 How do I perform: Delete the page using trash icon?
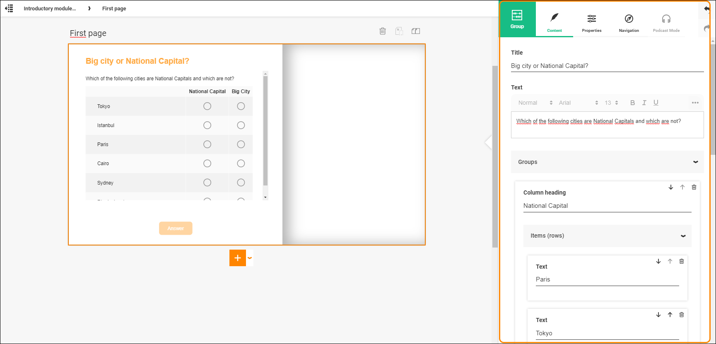coord(383,31)
